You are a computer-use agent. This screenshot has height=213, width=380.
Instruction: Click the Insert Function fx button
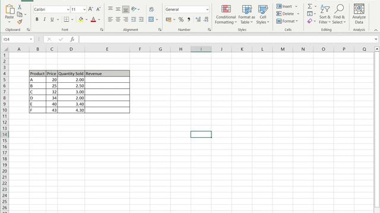[72, 40]
